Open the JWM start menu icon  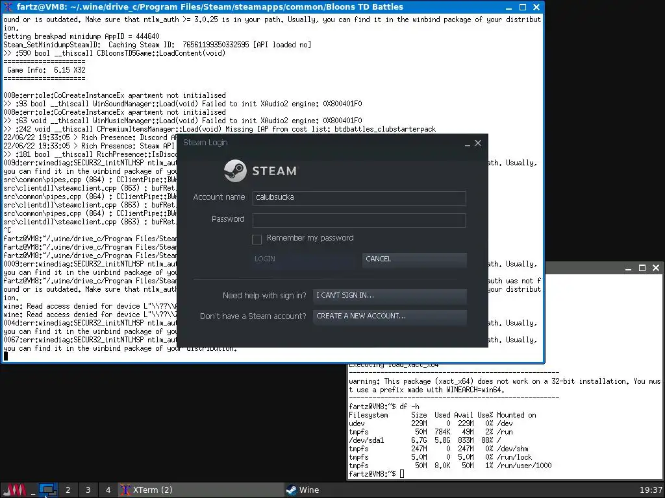tap(14, 490)
